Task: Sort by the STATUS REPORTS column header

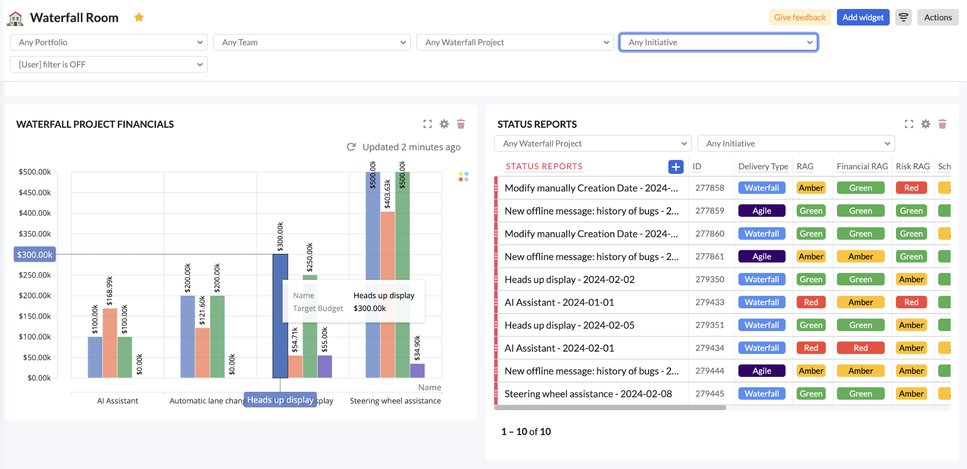Action: pos(544,166)
